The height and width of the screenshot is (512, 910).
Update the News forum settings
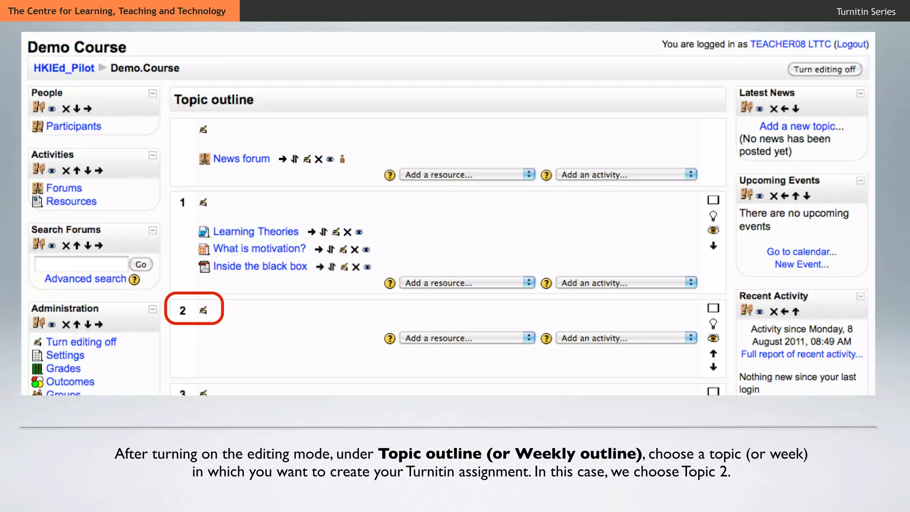point(307,159)
